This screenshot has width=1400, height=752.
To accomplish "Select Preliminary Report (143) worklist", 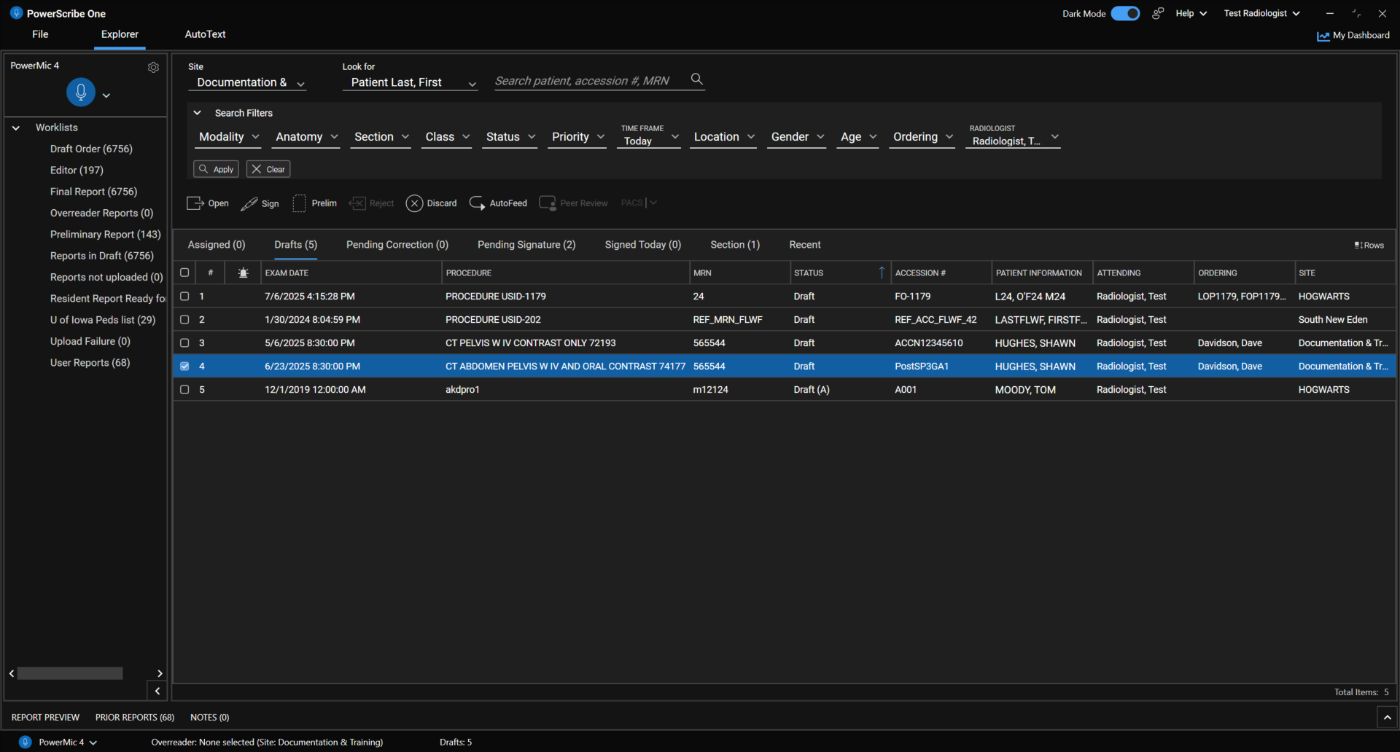I will click(105, 235).
